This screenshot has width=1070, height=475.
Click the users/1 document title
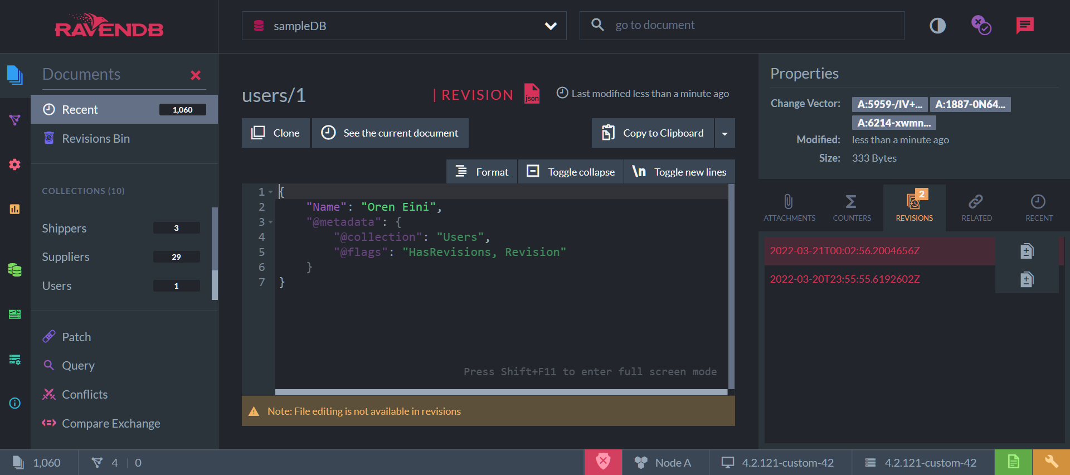274,95
